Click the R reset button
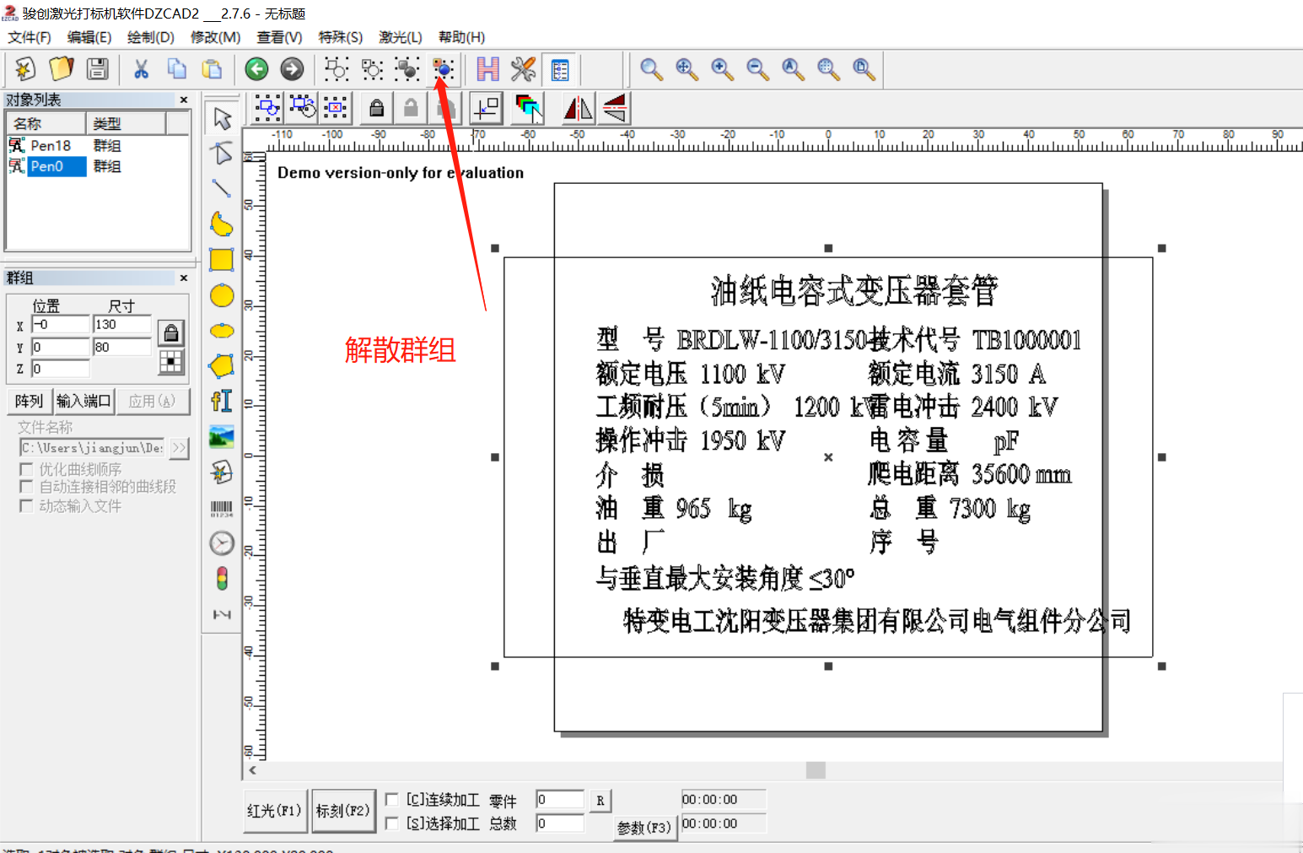The image size is (1303, 853). pos(600,801)
